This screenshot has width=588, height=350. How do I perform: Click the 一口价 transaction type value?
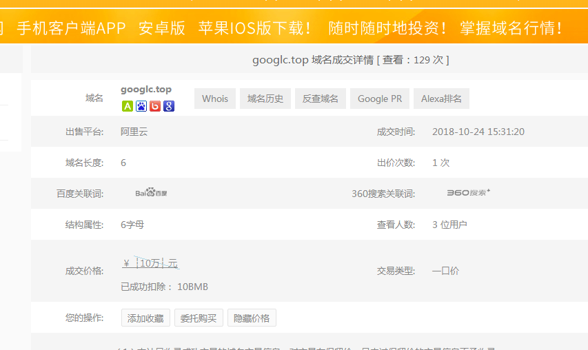(x=445, y=271)
